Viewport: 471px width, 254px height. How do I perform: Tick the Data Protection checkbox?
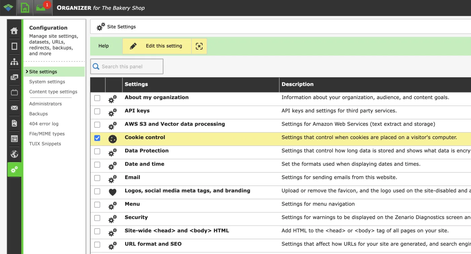[97, 151]
